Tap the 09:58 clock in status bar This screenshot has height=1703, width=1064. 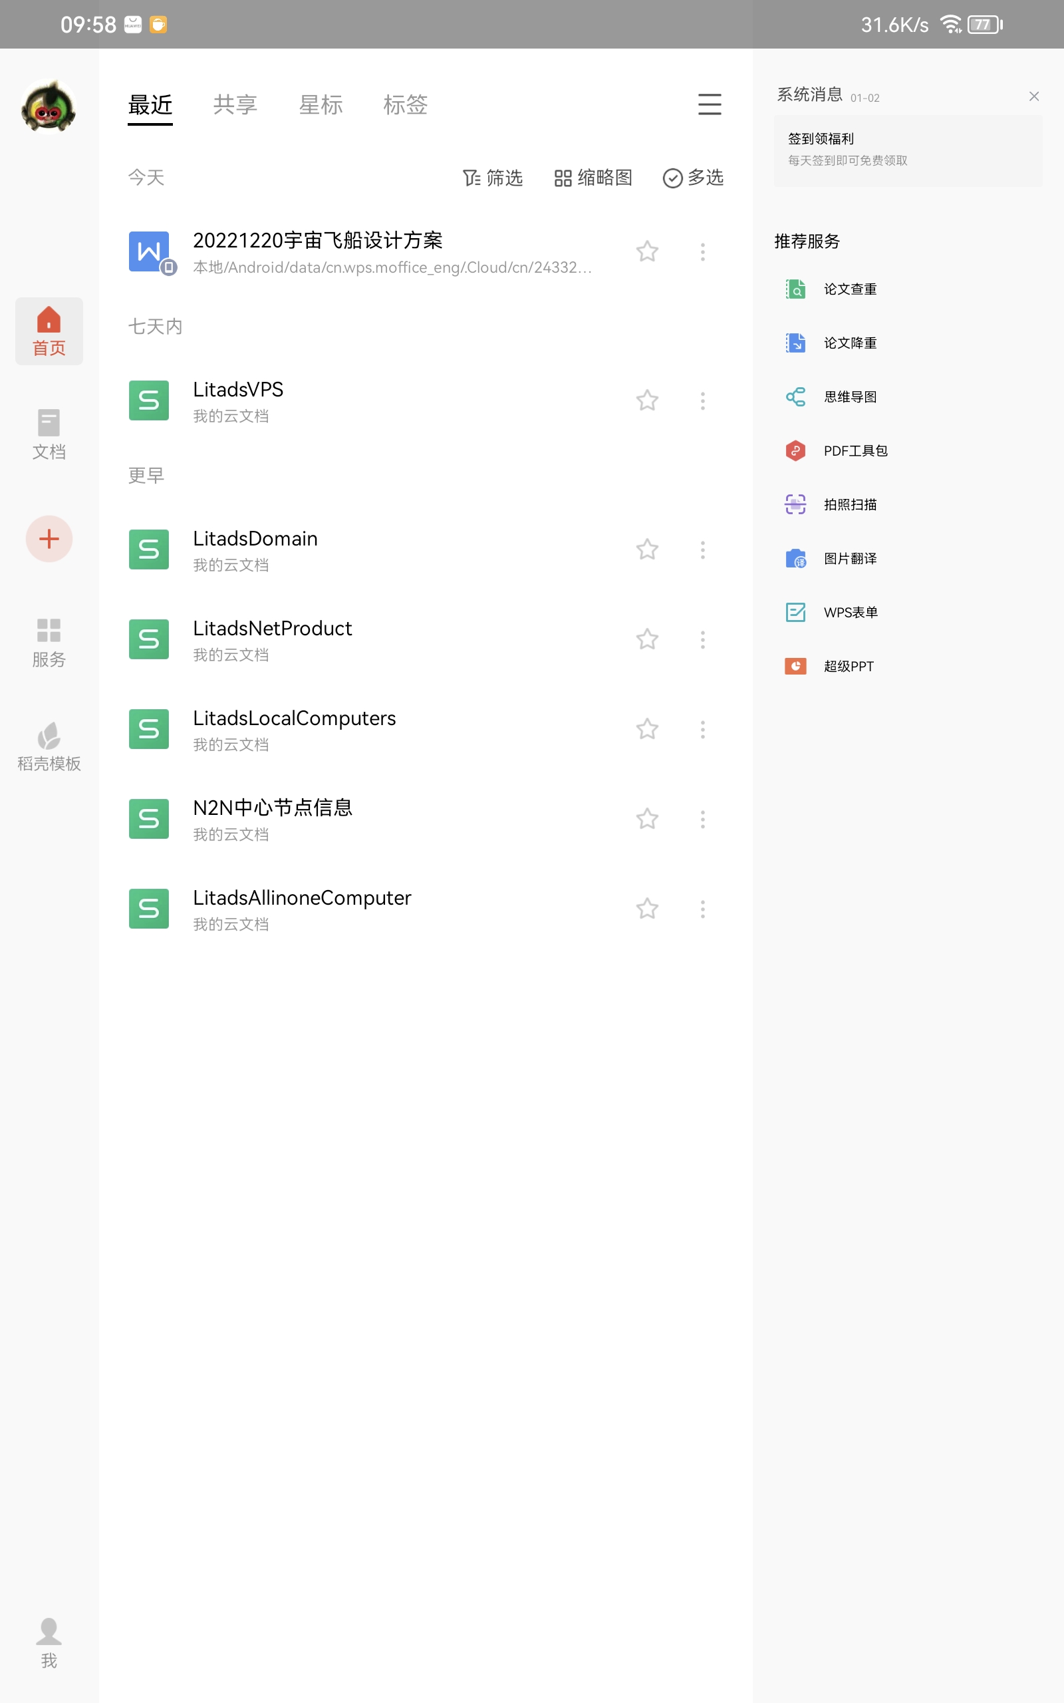click(x=88, y=25)
